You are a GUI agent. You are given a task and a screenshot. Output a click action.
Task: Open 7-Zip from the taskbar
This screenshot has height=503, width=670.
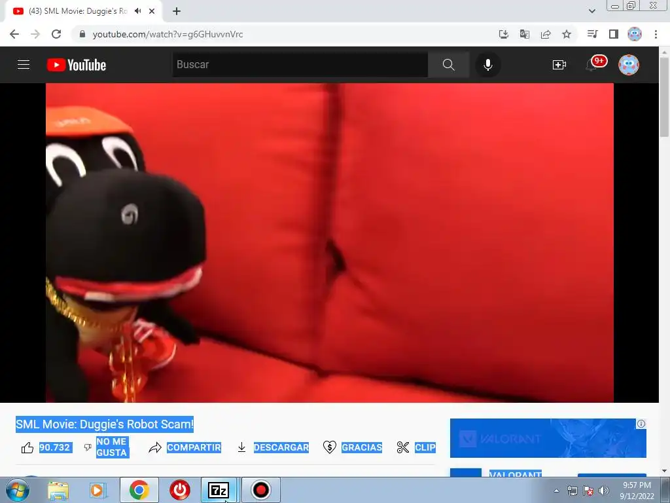[219, 490]
